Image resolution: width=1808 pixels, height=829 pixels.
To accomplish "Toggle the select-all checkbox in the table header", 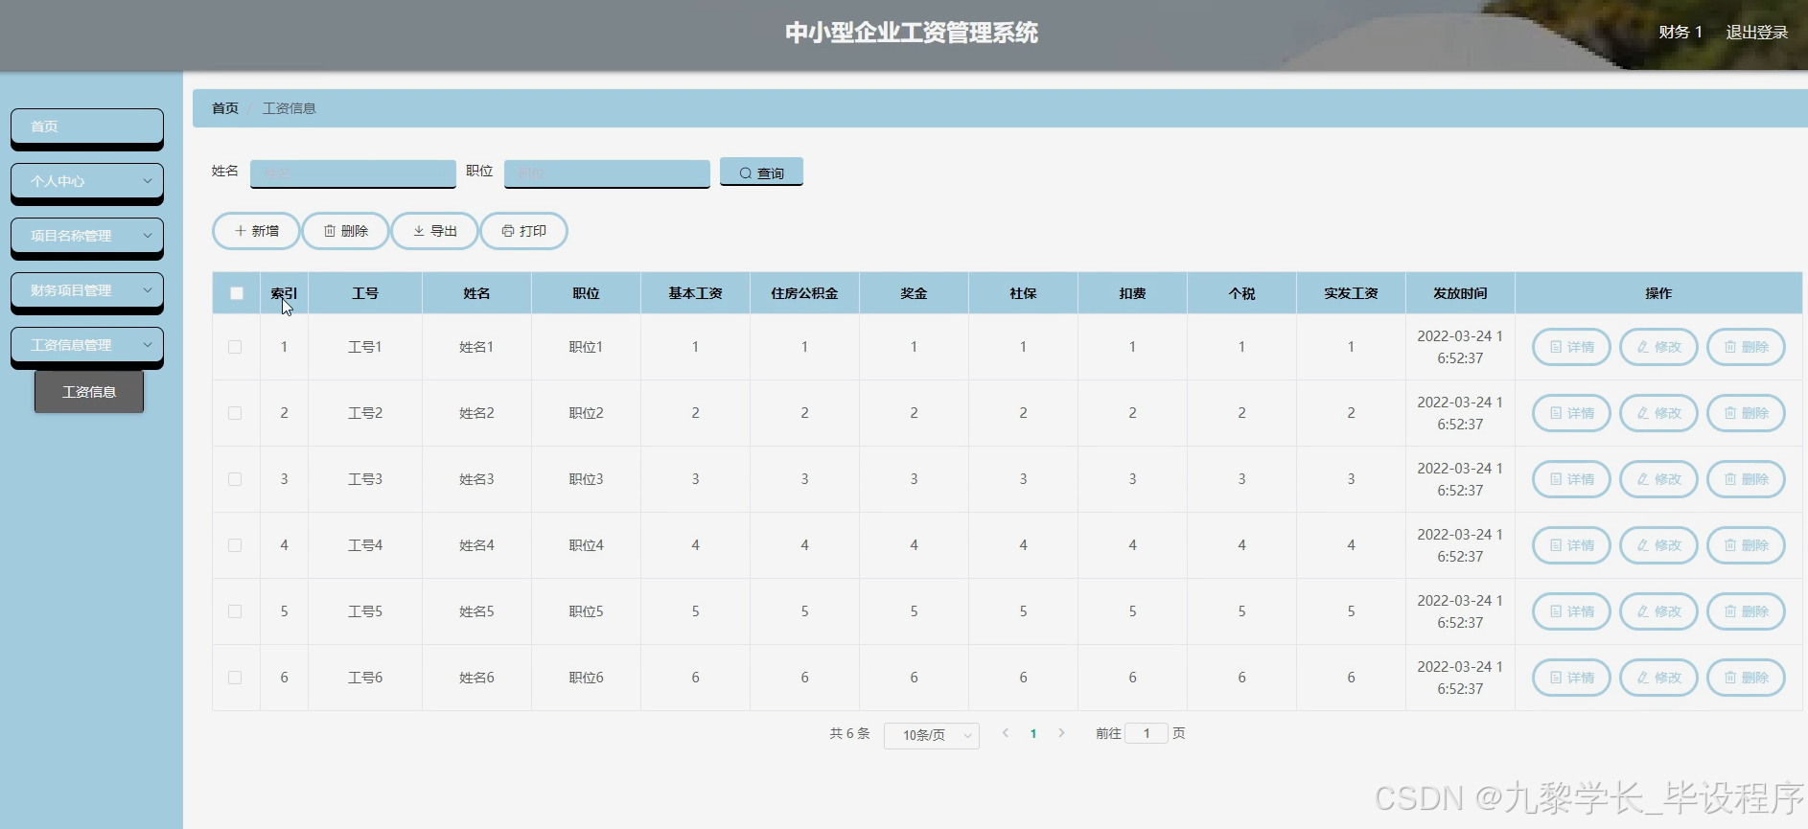I will pyautogui.click(x=237, y=293).
